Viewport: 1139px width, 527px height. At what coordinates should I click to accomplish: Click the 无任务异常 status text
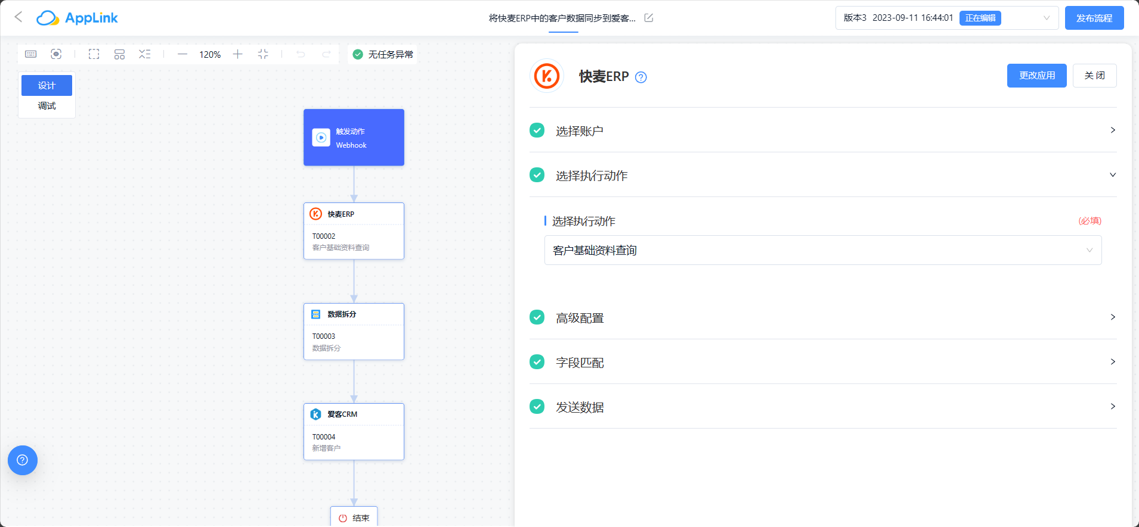click(x=391, y=54)
